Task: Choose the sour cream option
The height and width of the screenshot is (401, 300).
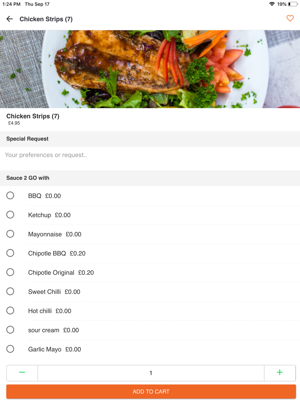Action: coord(10,330)
